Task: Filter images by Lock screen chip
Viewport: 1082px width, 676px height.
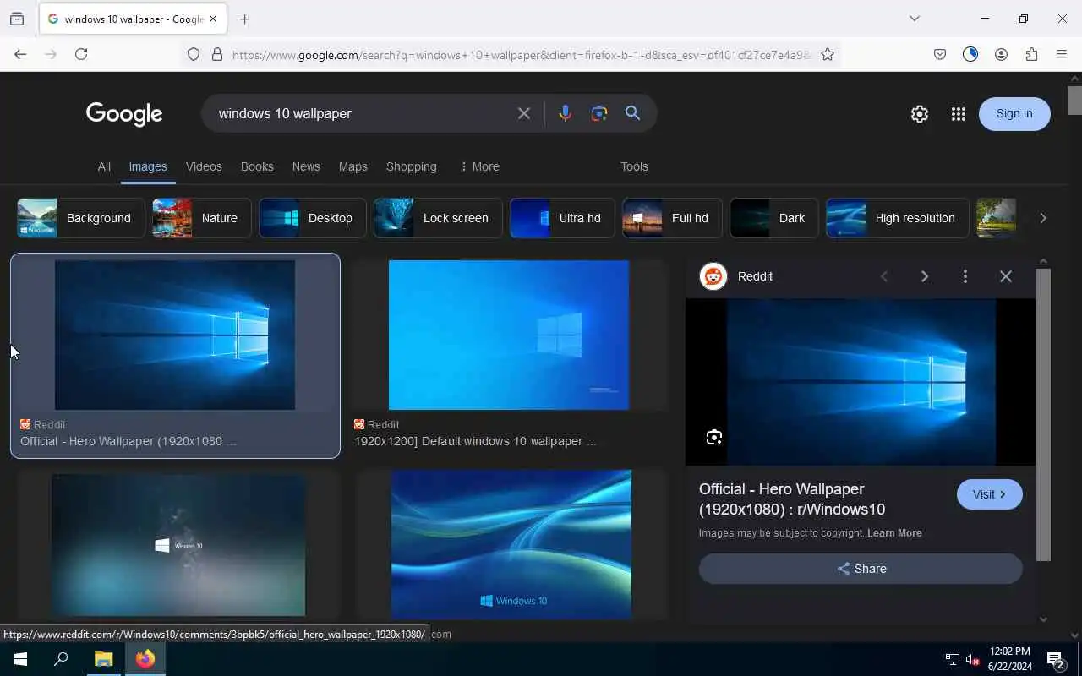Action: 438,218
